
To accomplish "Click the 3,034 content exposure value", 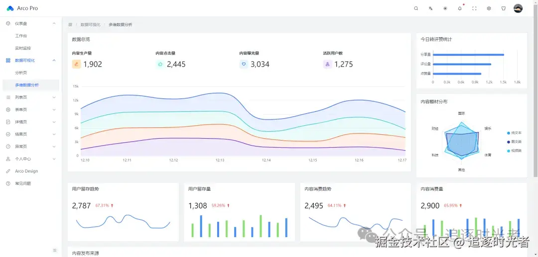I will tap(260, 64).
